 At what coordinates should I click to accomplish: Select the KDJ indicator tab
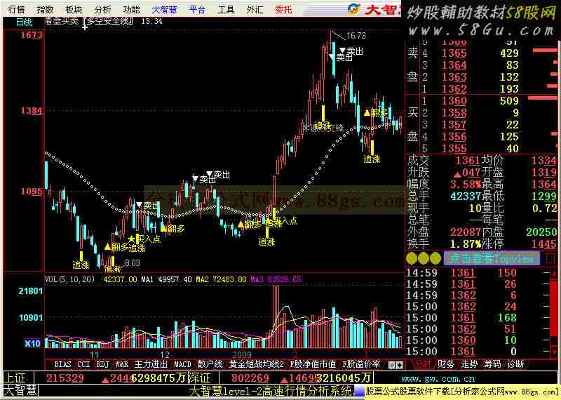coord(103,364)
